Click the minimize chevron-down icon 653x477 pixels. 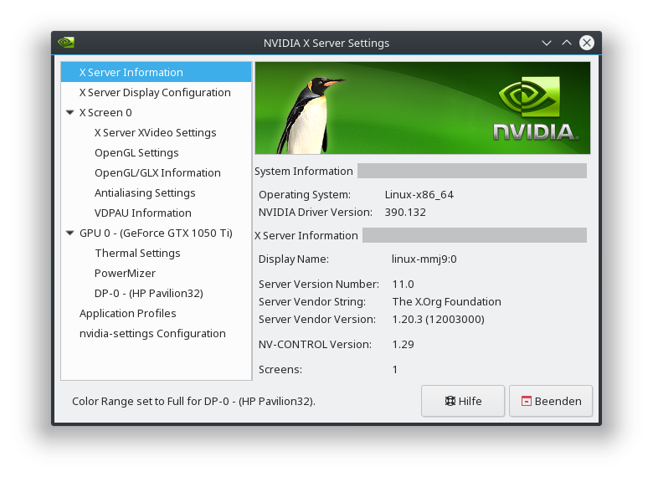(x=547, y=43)
